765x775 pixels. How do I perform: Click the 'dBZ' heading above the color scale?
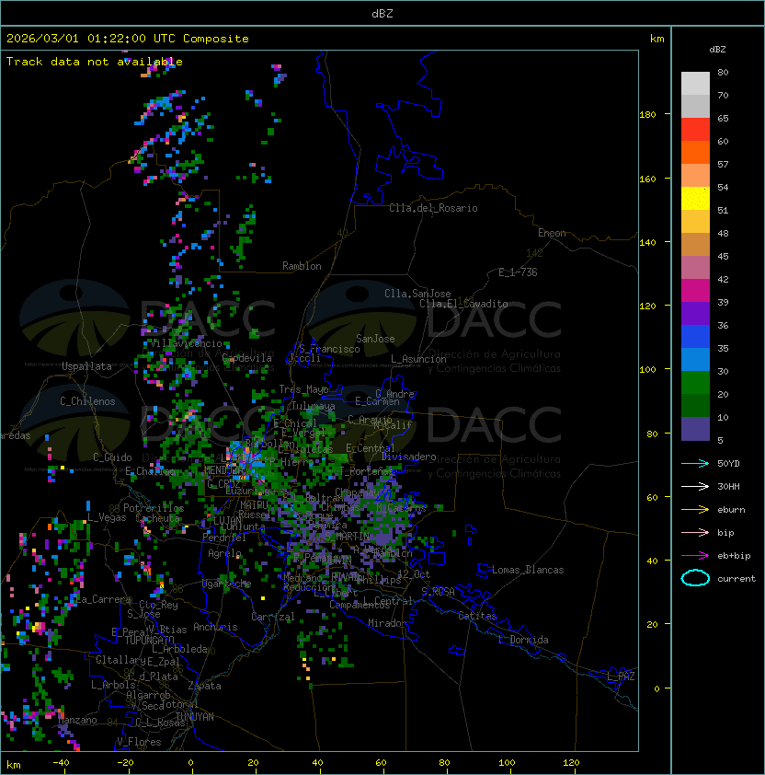tap(717, 50)
